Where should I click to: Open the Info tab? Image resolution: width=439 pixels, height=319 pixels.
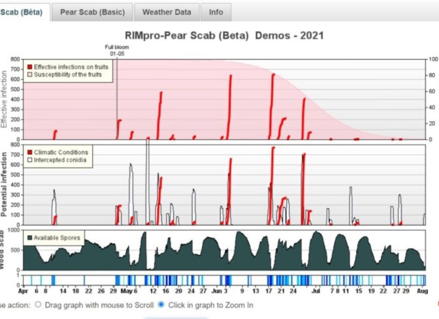tap(216, 12)
